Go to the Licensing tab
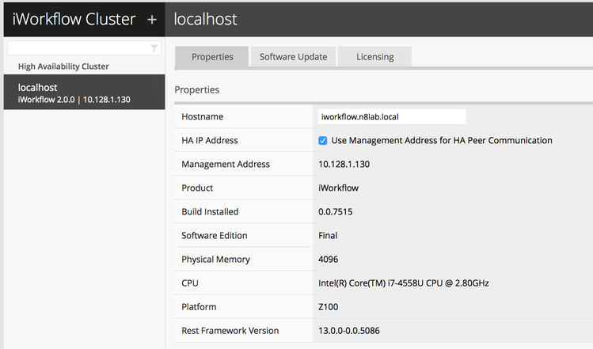Image resolution: width=593 pixels, height=349 pixels. point(374,57)
